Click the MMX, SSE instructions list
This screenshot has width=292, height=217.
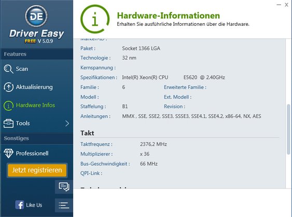(x=191, y=116)
